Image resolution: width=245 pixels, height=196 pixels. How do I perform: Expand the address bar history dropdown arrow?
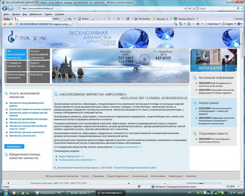(x=185, y=8)
